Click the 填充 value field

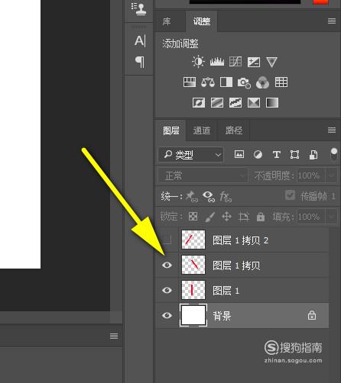tap(311, 217)
